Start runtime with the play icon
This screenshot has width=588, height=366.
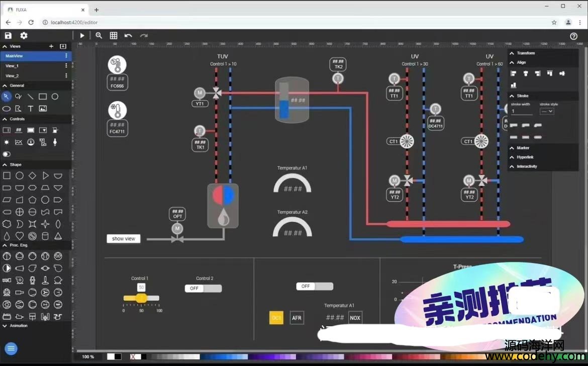point(82,36)
